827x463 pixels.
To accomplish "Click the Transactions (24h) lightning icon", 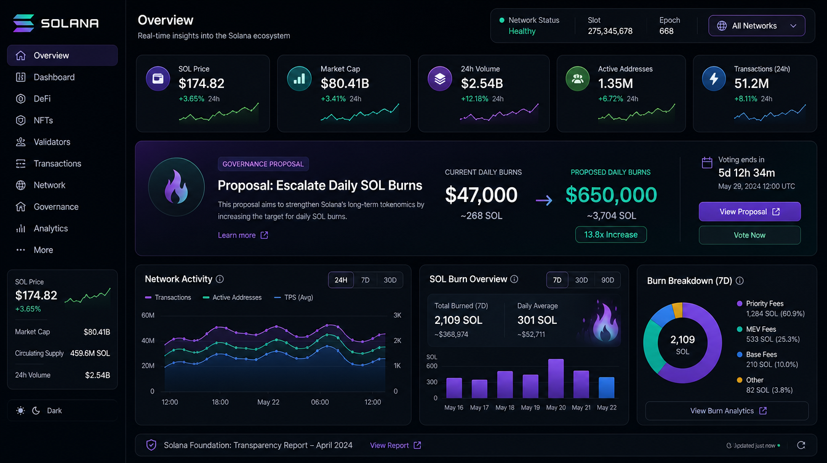I will (x=714, y=79).
